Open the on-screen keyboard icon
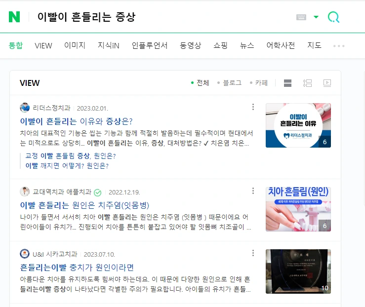The height and width of the screenshot is (307, 365). [x=301, y=17]
